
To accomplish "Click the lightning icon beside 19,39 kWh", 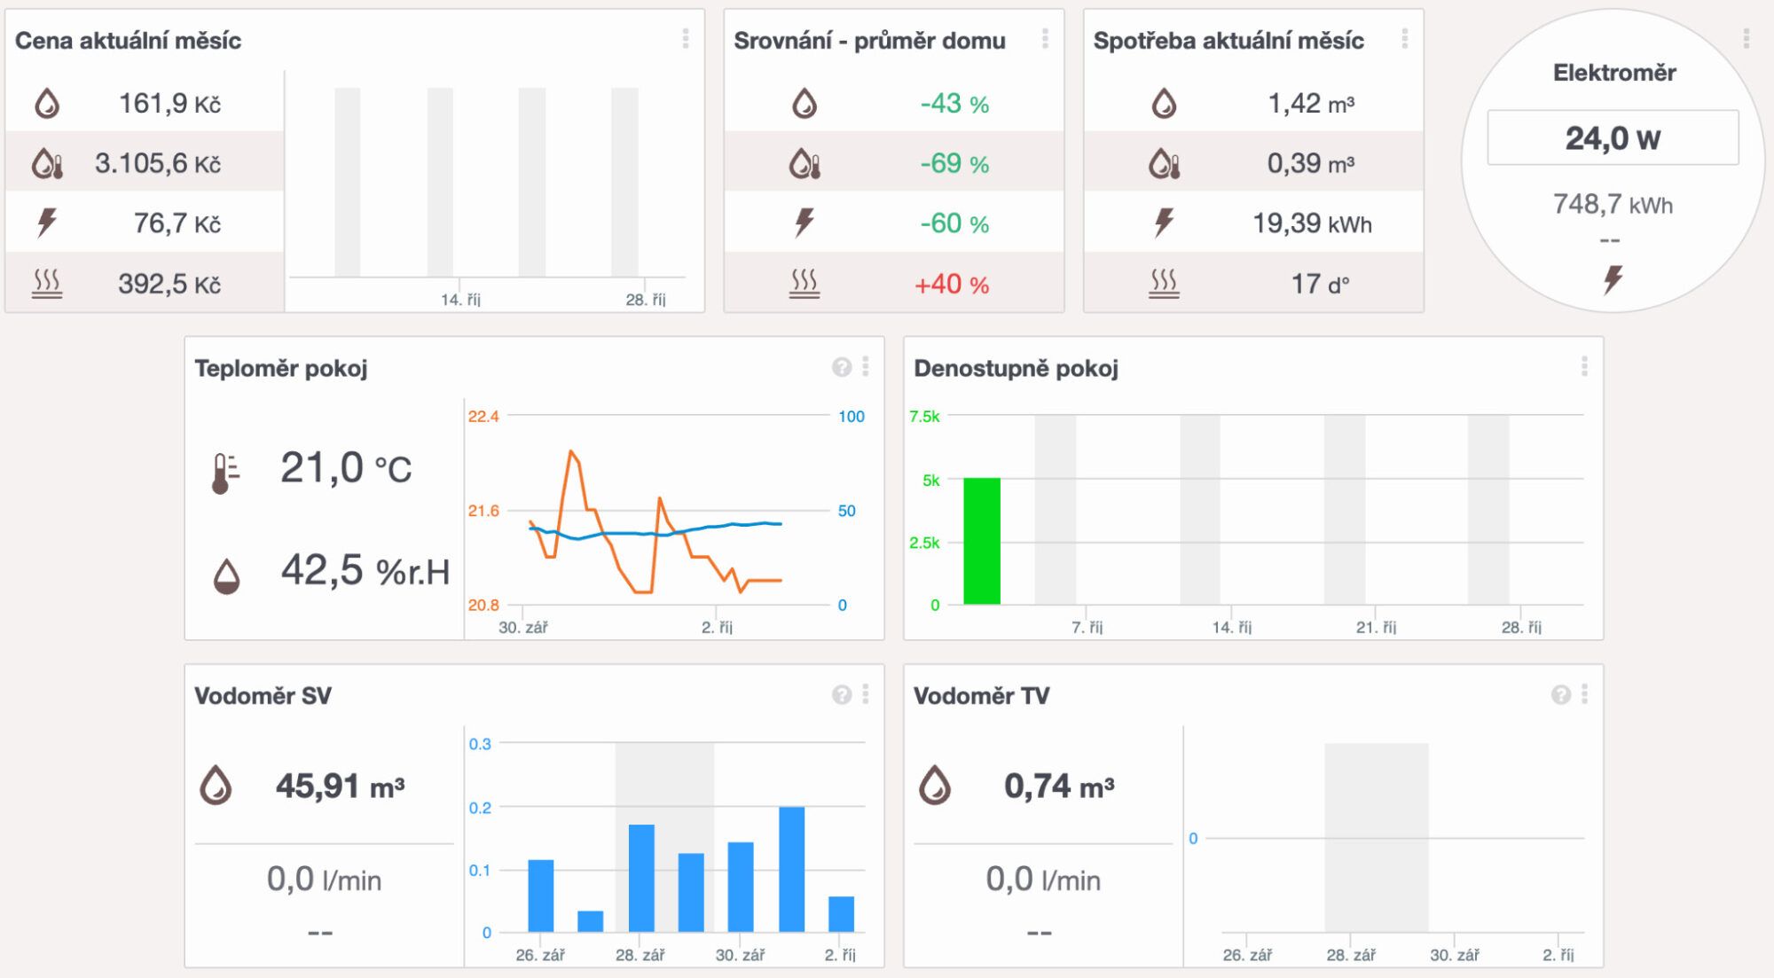I will pyautogui.click(x=1164, y=223).
